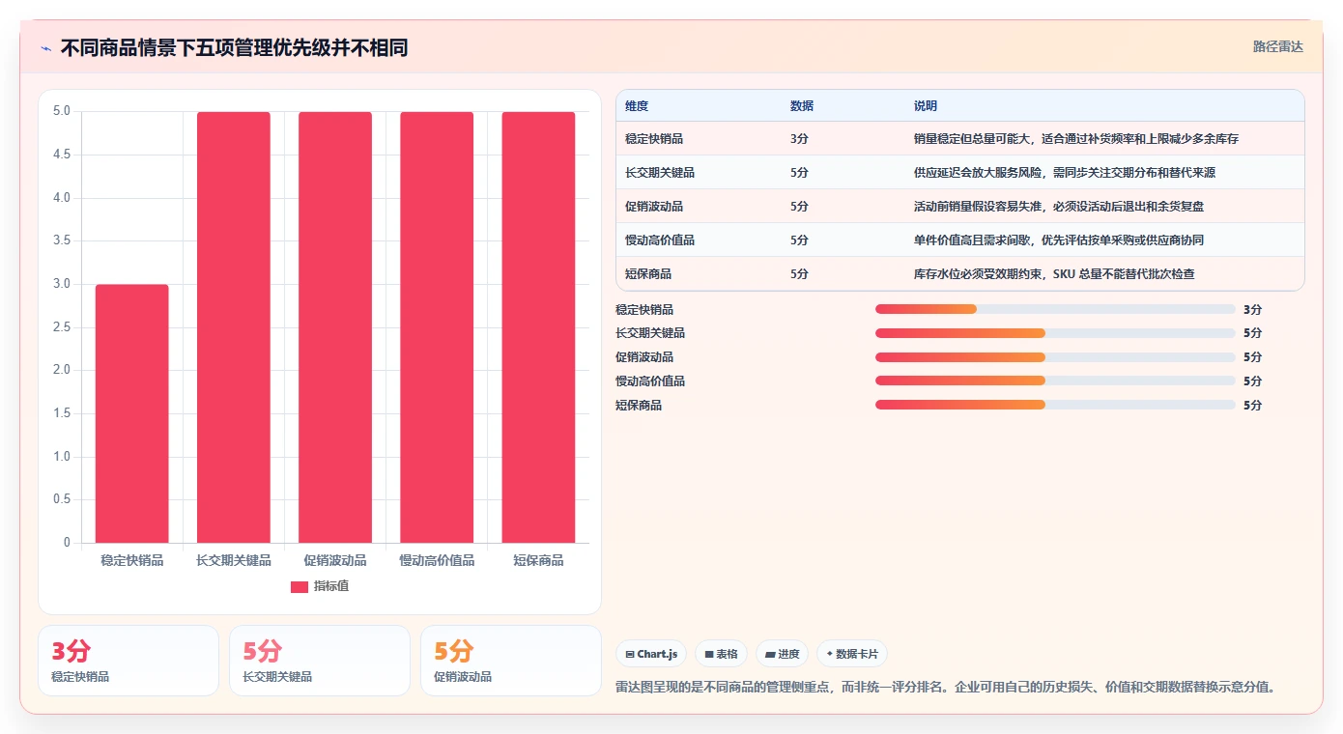Screen dimensions: 1343x734
Task: Open the 3分 稳定快销品 data card
Action: tap(129, 661)
